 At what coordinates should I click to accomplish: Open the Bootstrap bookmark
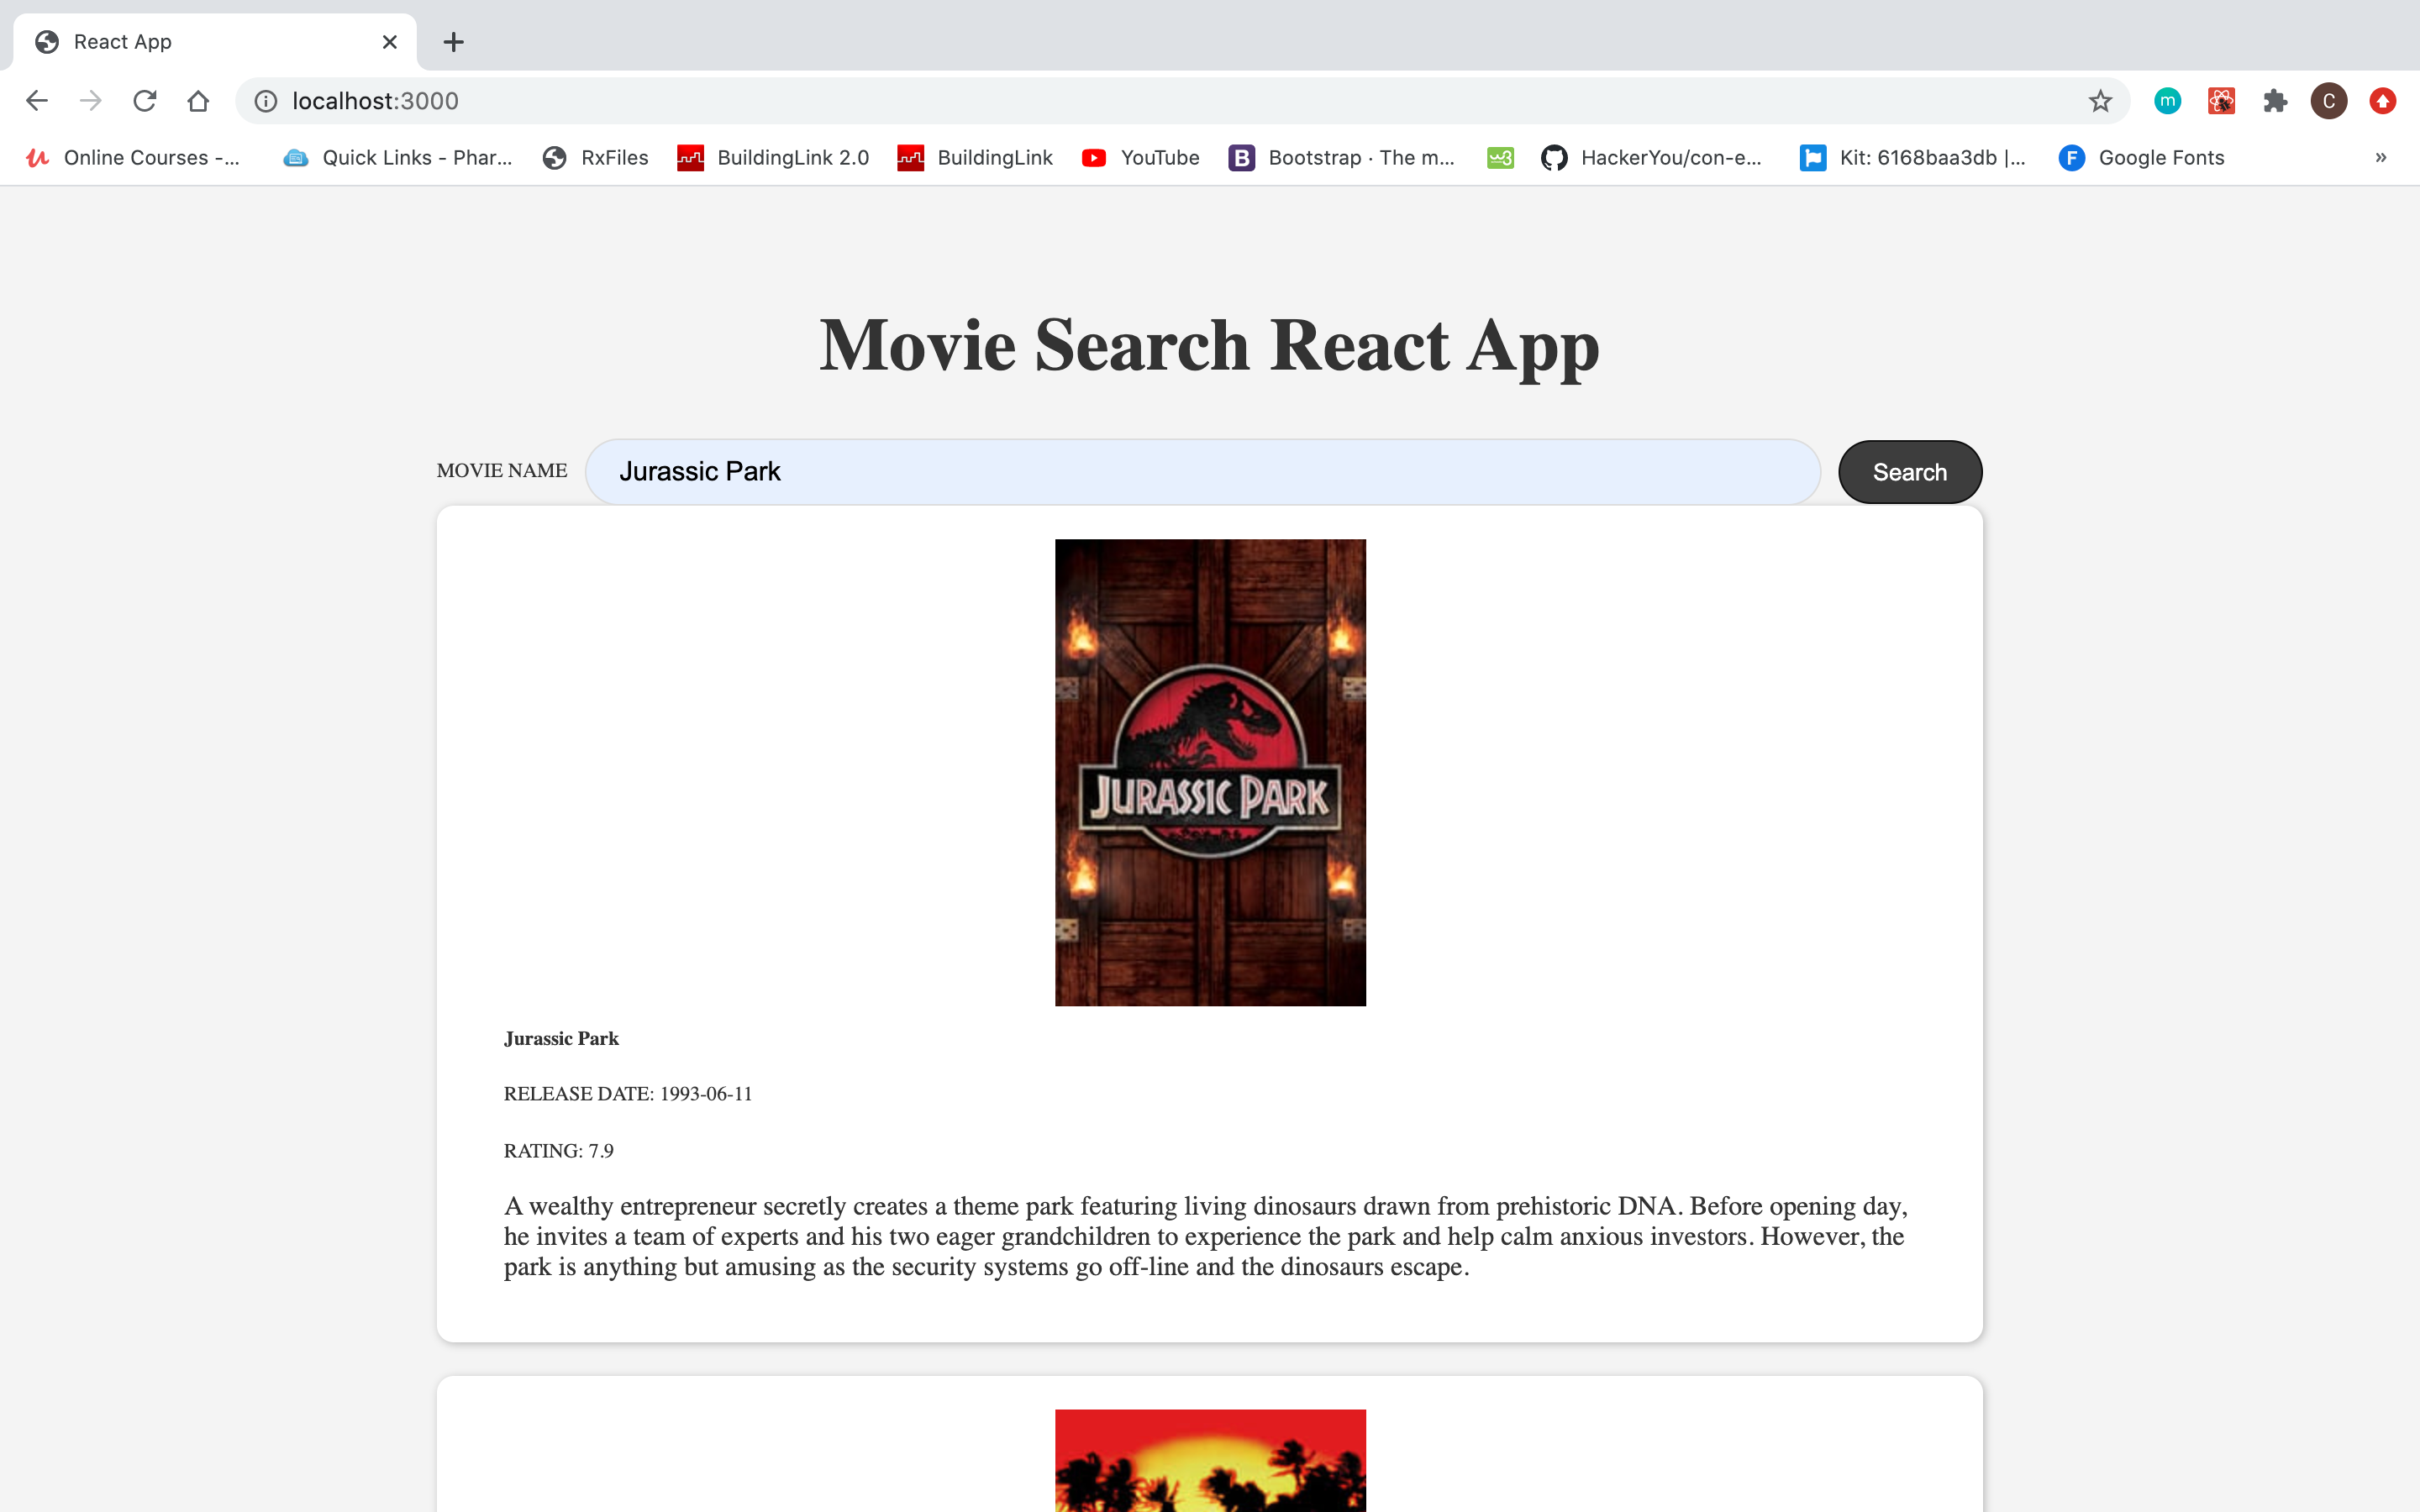point(1342,158)
